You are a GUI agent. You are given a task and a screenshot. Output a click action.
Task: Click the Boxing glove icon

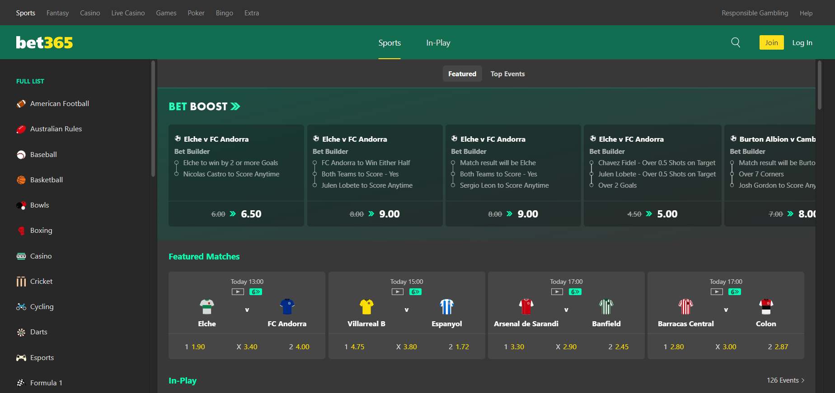(21, 231)
